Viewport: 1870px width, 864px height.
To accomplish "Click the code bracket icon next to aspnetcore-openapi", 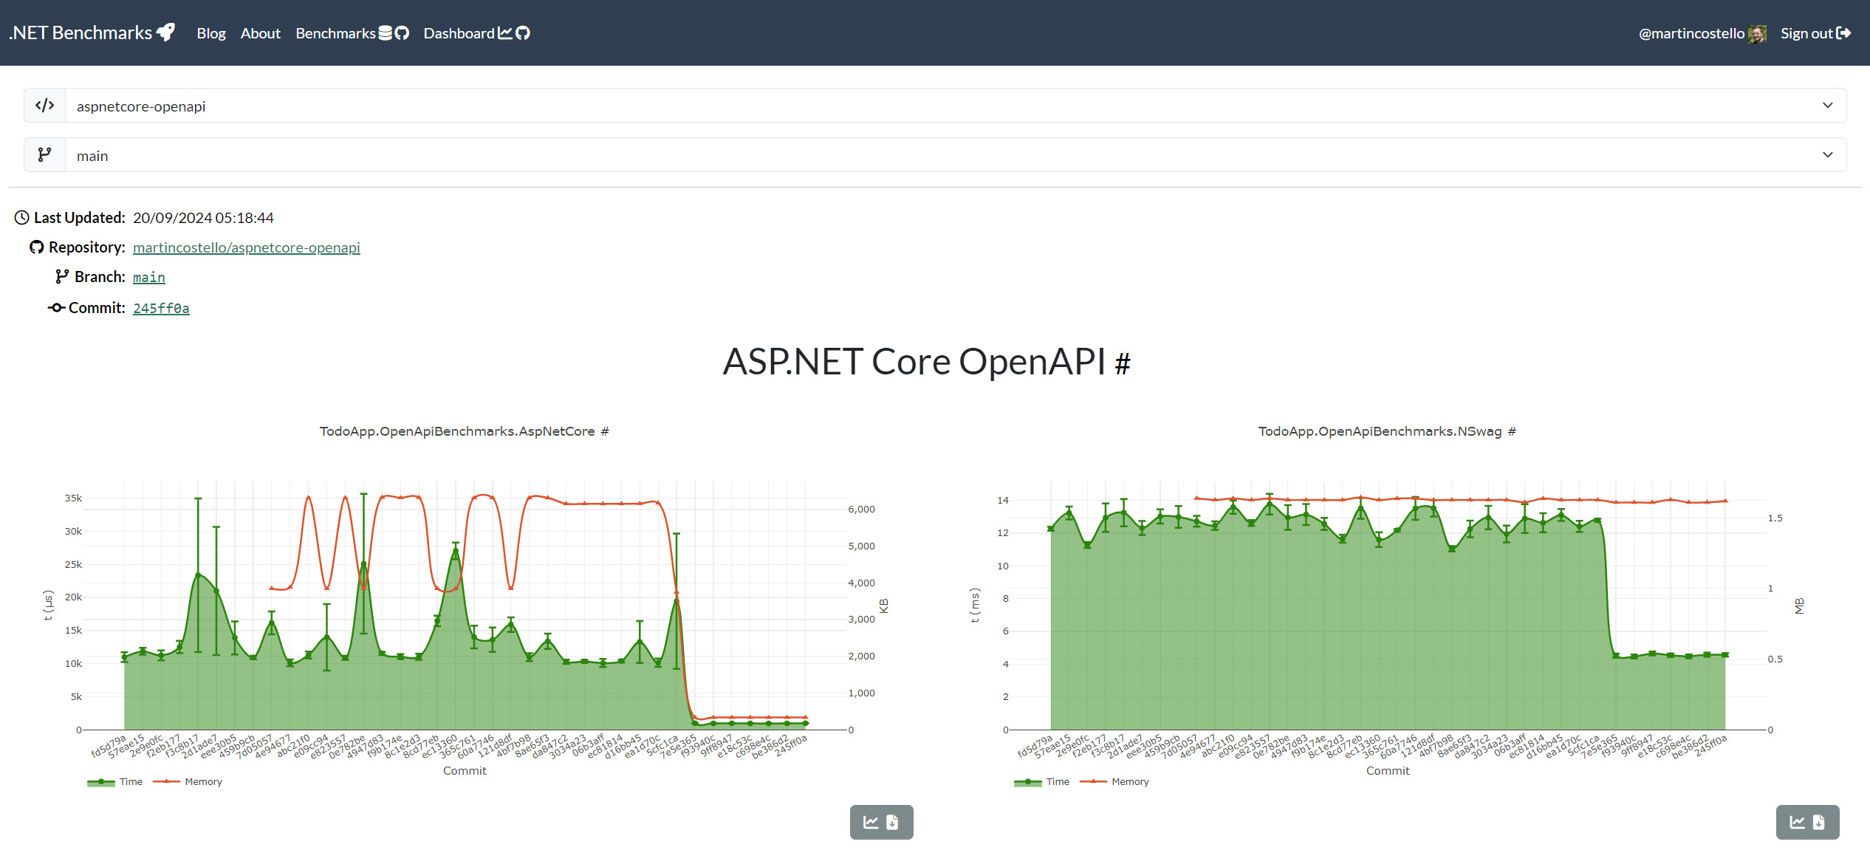I will coord(45,106).
